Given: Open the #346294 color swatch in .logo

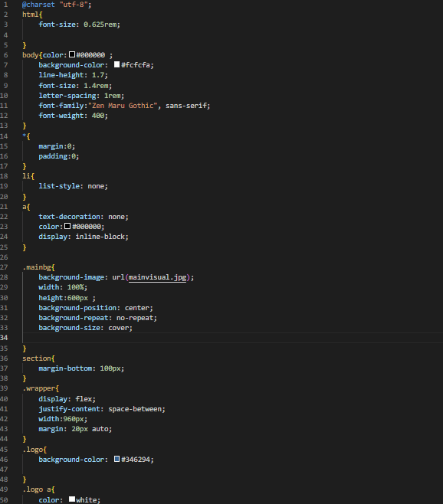Looking at the screenshot, I should click(x=116, y=459).
